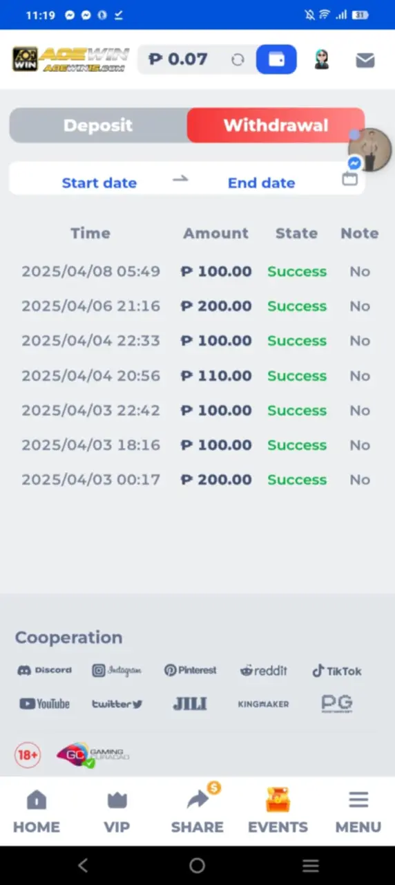Open the TikTok cooperation logo

336,670
